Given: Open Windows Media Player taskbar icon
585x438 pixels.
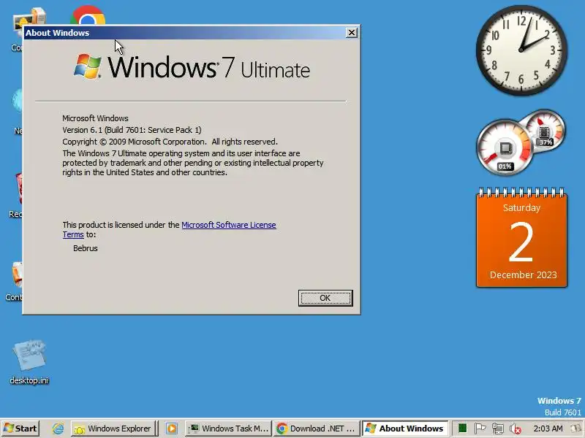Looking at the screenshot, I should [x=172, y=429].
